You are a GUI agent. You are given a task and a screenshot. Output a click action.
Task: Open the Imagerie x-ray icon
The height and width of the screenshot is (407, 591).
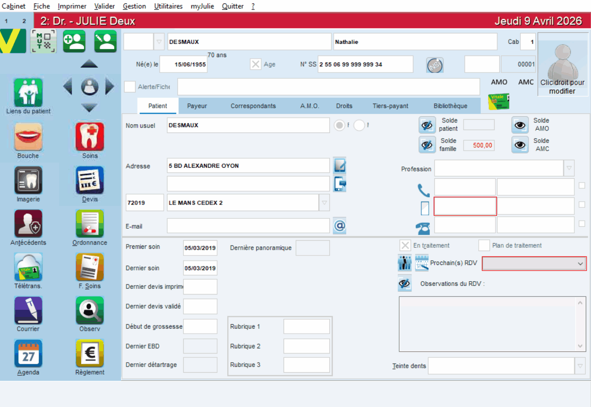tap(28, 181)
